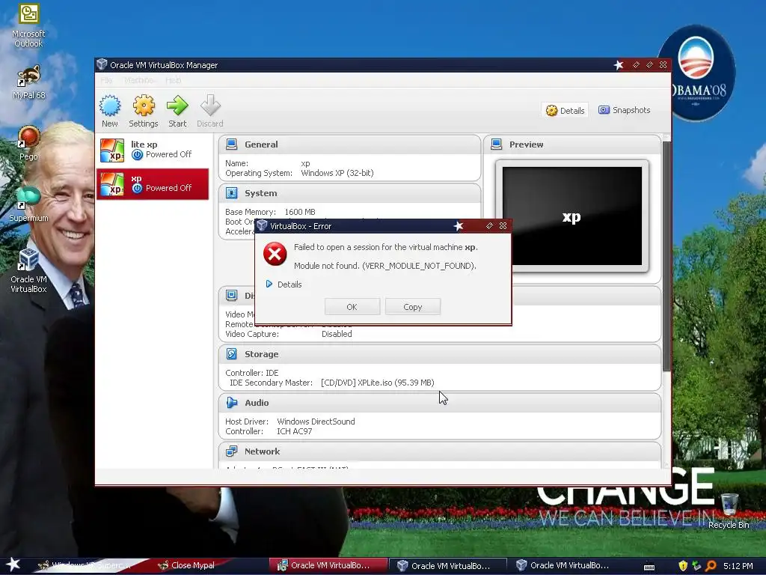The height and width of the screenshot is (575, 766).
Task: Open the Microsoft Outlook desktop icon
Action: (x=28, y=26)
